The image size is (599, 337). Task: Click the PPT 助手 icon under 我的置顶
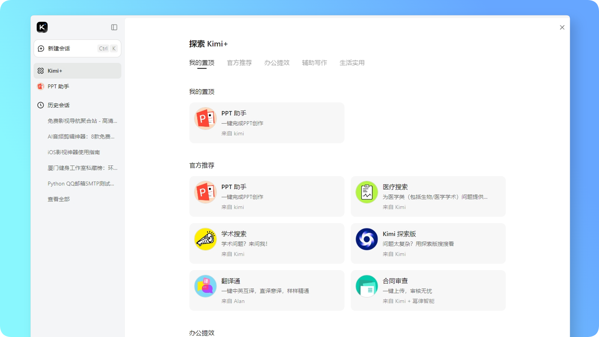[x=206, y=119]
